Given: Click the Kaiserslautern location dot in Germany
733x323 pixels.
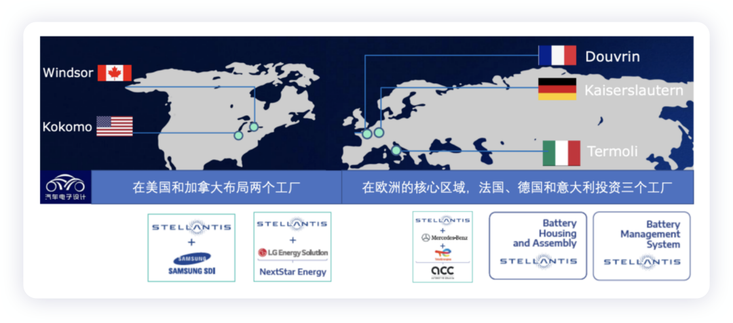Looking at the screenshot, I should coord(379,132).
